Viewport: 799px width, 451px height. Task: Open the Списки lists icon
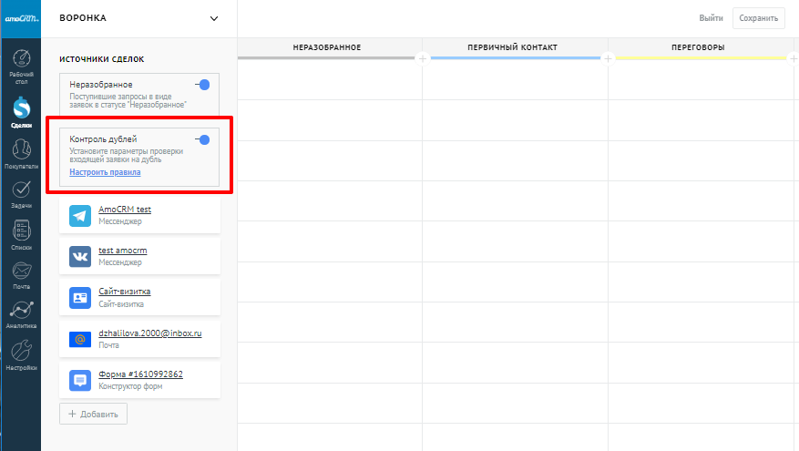click(20, 232)
